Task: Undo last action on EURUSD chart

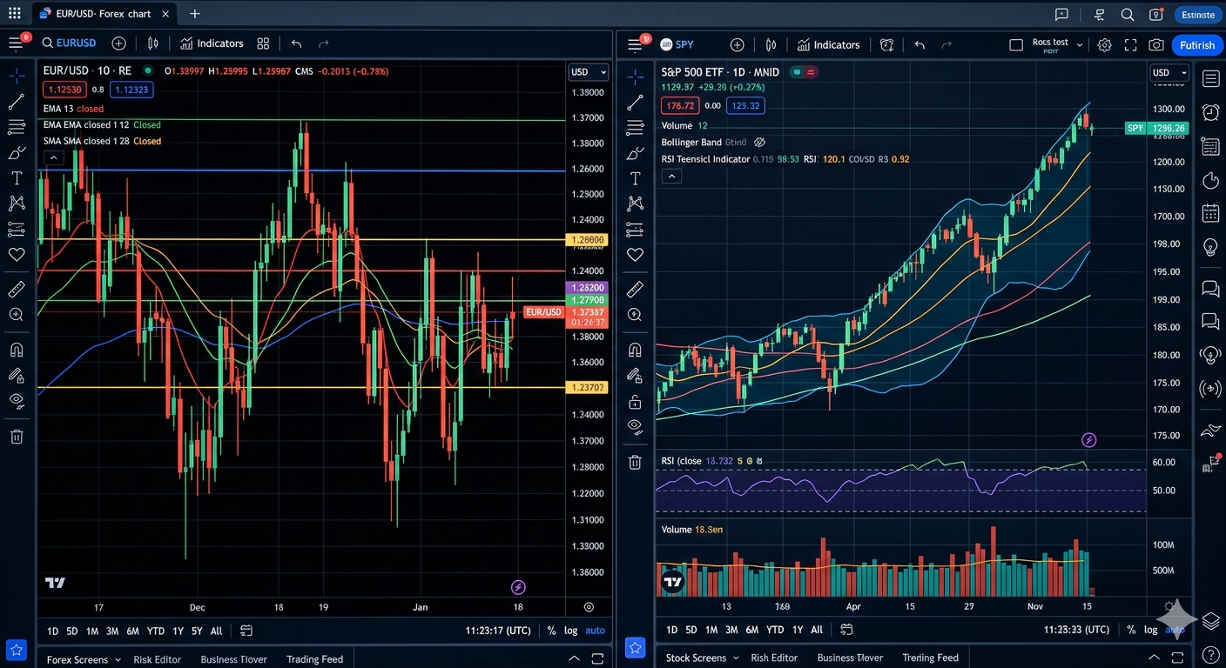Action: (296, 43)
